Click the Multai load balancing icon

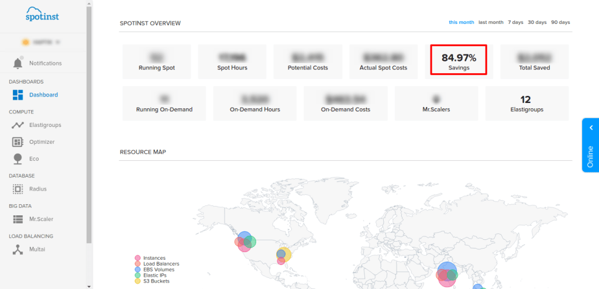[18, 249]
